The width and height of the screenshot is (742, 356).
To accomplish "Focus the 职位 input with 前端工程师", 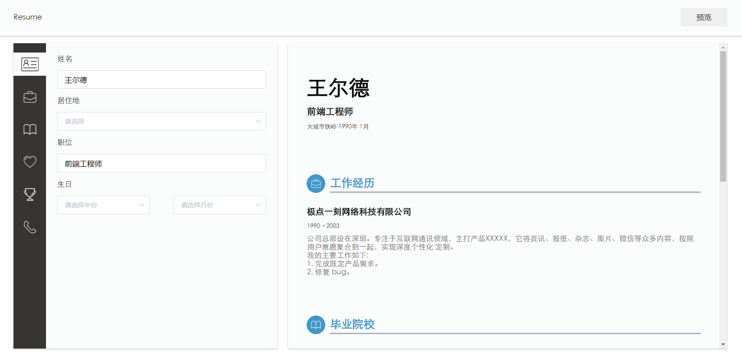I will (x=162, y=163).
